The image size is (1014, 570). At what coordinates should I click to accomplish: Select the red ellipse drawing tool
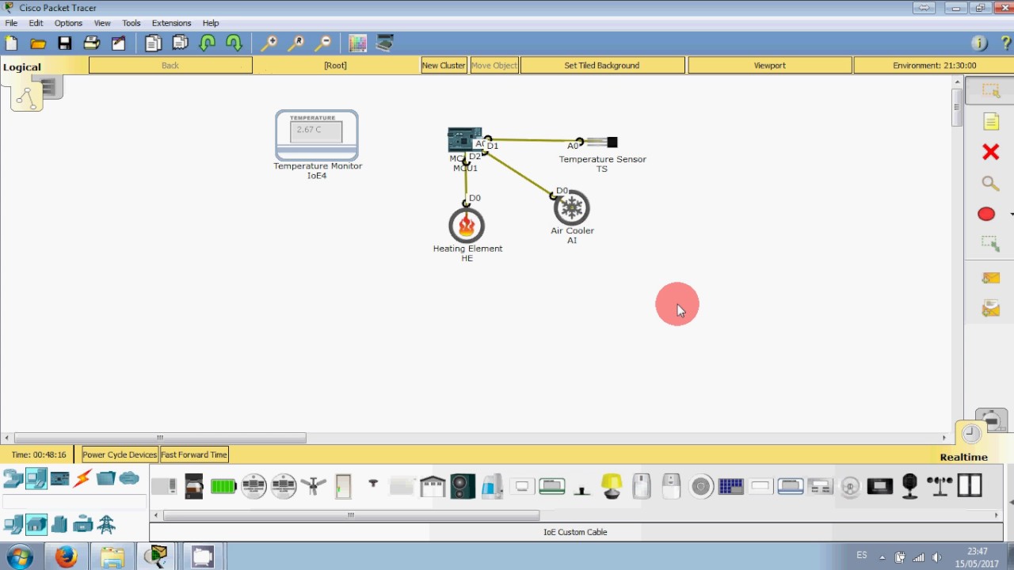point(986,214)
